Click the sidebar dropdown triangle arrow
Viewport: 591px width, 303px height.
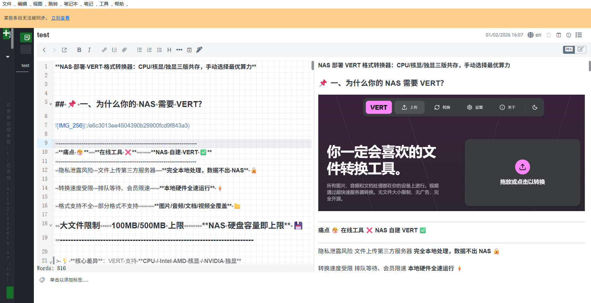[x=8, y=57]
